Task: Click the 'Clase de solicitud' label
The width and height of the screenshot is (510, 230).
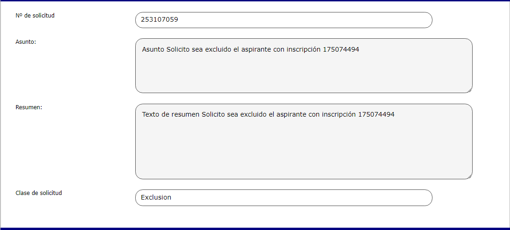Action: 39,193
